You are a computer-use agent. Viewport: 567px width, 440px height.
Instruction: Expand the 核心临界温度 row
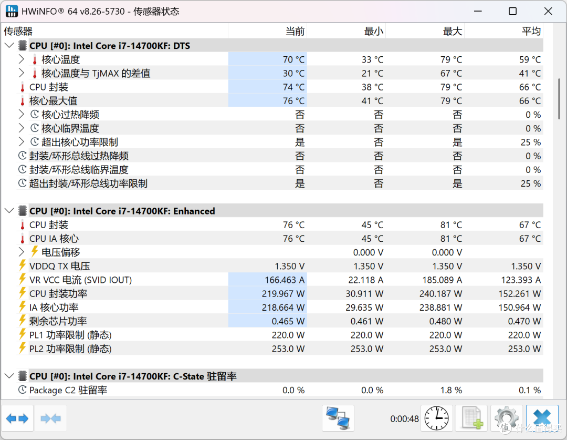(22, 128)
